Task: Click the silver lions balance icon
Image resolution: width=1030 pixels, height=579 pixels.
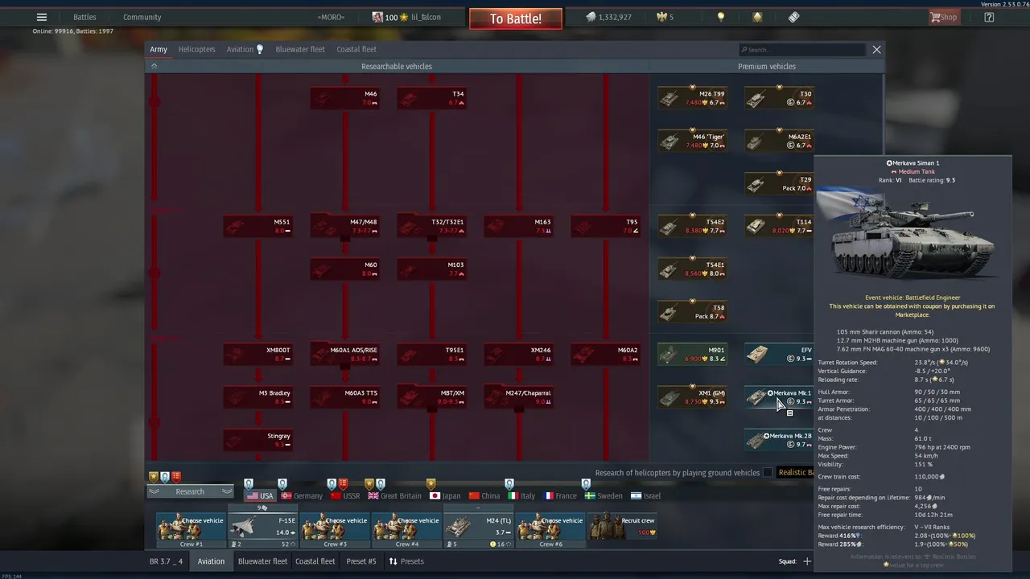Action: [x=591, y=17]
